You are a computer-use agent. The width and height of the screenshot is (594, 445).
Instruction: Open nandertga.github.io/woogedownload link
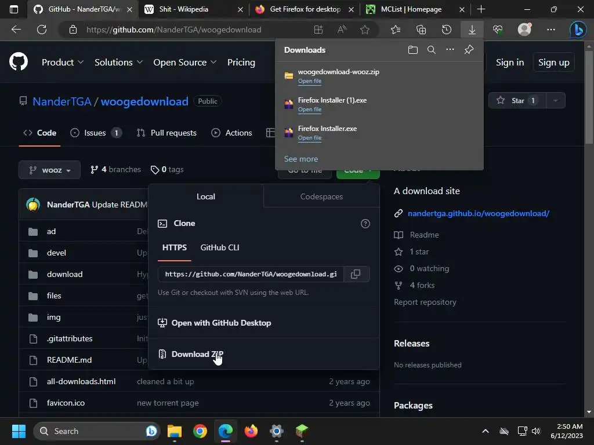pyautogui.click(x=478, y=213)
